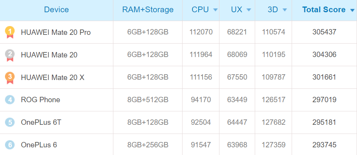Sort by UX using the arrow
The width and height of the screenshot is (357, 155).
[249, 10]
